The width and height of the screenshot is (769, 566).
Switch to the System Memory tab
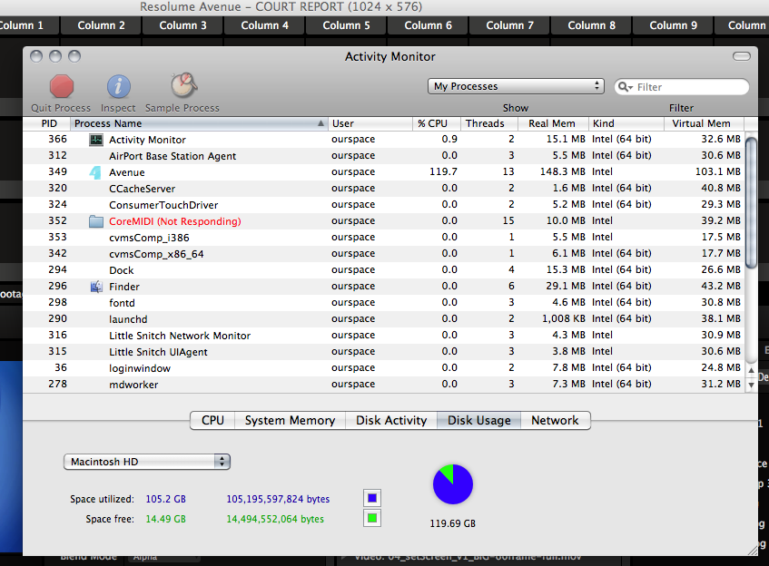point(290,421)
